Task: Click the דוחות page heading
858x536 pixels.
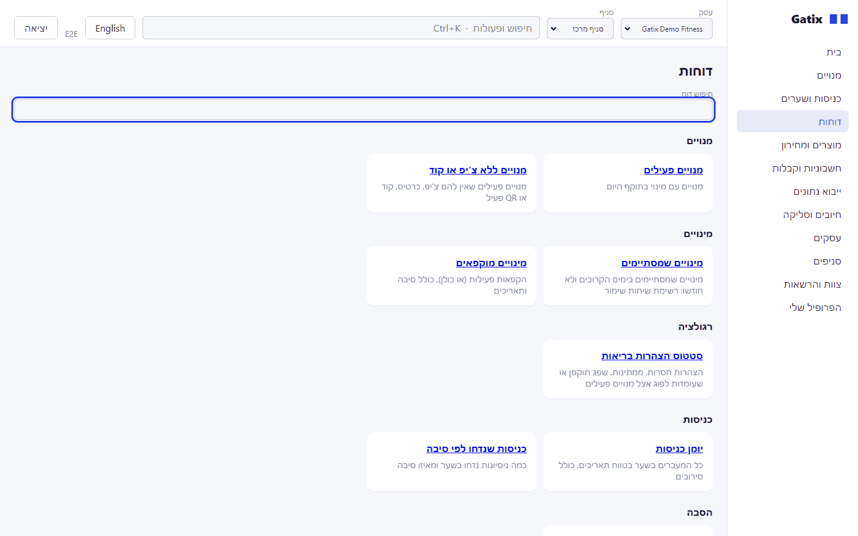Action: [x=695, y=71]
